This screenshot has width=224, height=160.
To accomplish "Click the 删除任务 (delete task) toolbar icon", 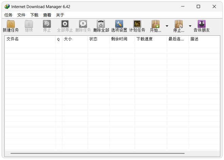I will [83, 24].
